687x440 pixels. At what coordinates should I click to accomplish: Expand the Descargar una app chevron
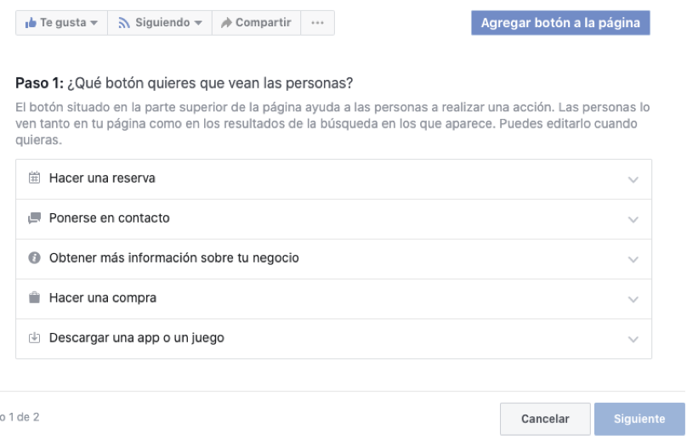633,340
